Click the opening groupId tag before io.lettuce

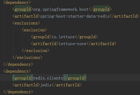point(41,37)
